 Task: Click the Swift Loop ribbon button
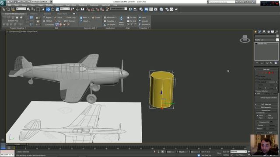[x=70, y=17]
